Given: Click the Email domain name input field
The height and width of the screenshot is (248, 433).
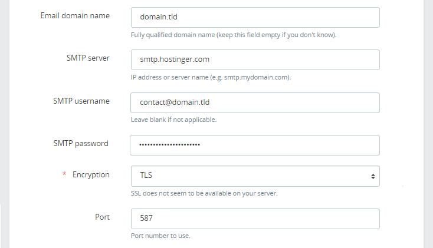Looking at the screenshot, I should tap(254, 17).
